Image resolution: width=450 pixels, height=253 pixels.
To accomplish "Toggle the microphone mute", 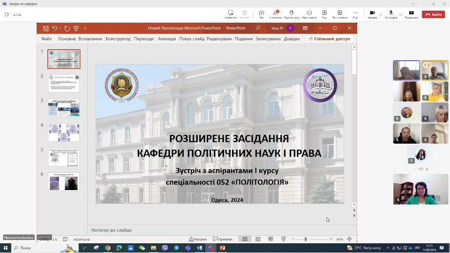I will tap(391, 14).
